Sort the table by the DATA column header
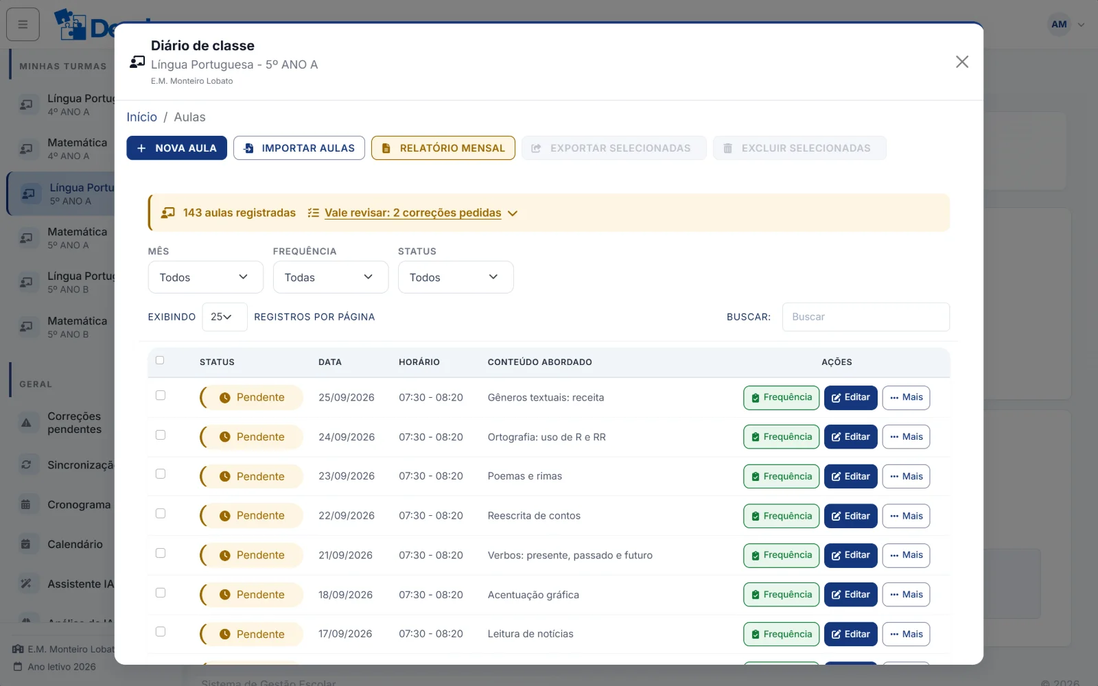The width and height of the screenshot is (1098, 686). [330, 362]
